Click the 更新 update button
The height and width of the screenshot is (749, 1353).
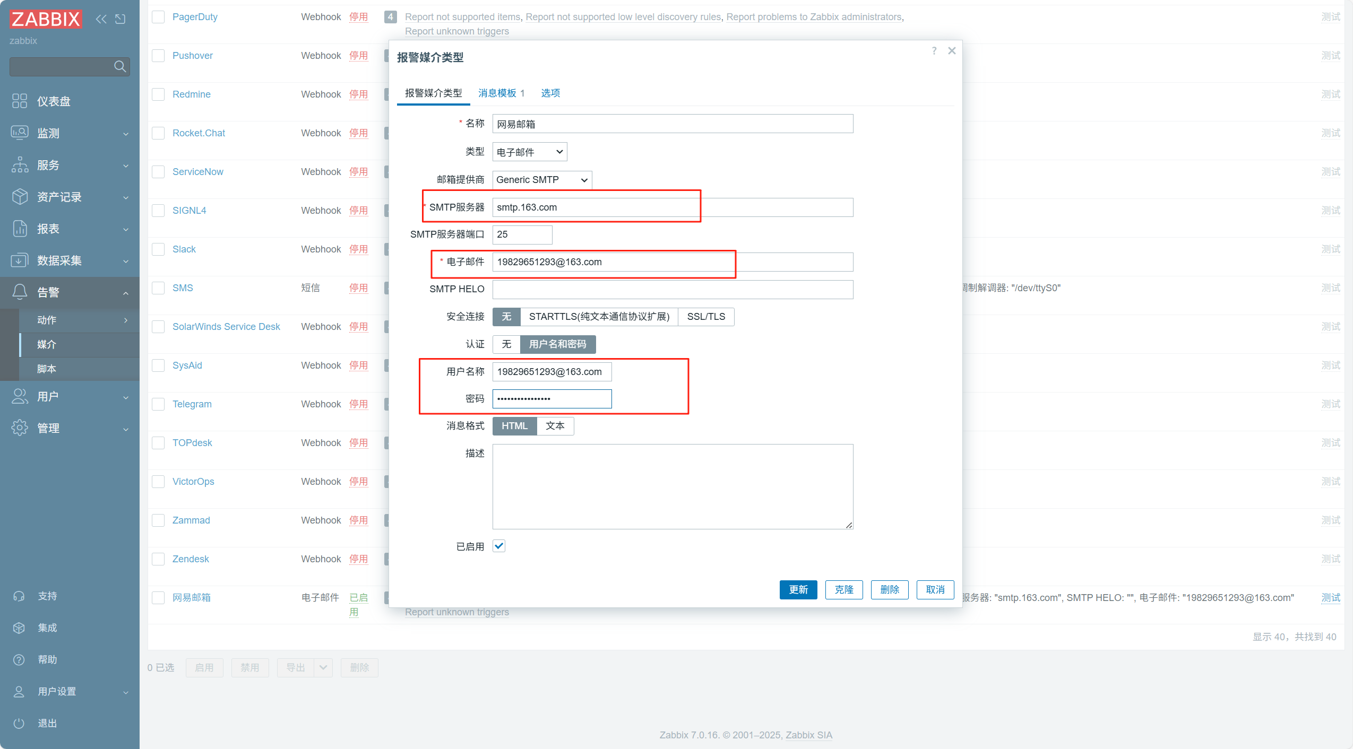(798, 590)
